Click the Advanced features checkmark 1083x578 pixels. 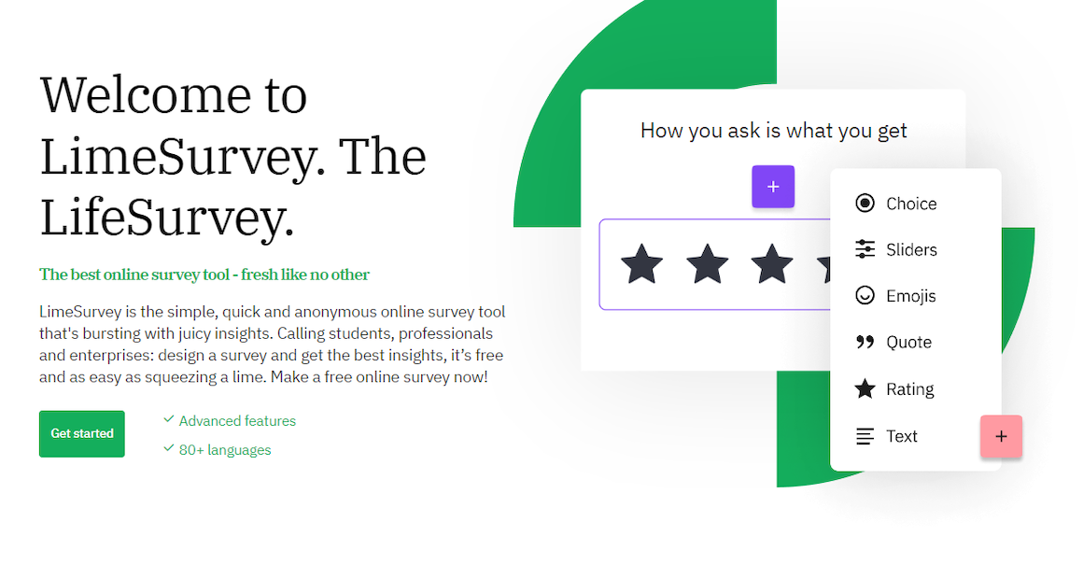pos(169,419)
